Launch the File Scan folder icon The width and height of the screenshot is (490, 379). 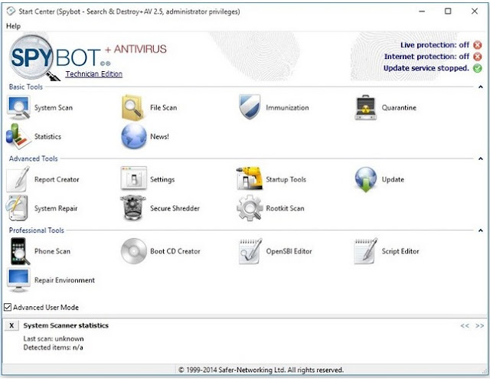click(133, 108)
